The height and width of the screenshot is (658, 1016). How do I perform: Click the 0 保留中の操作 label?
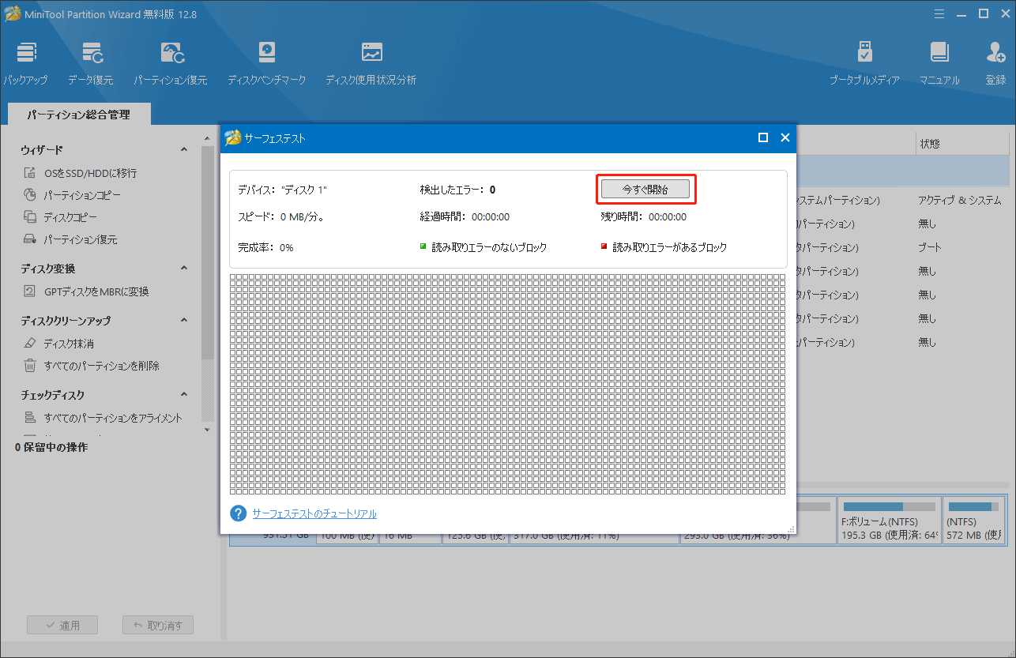[51, 447]
